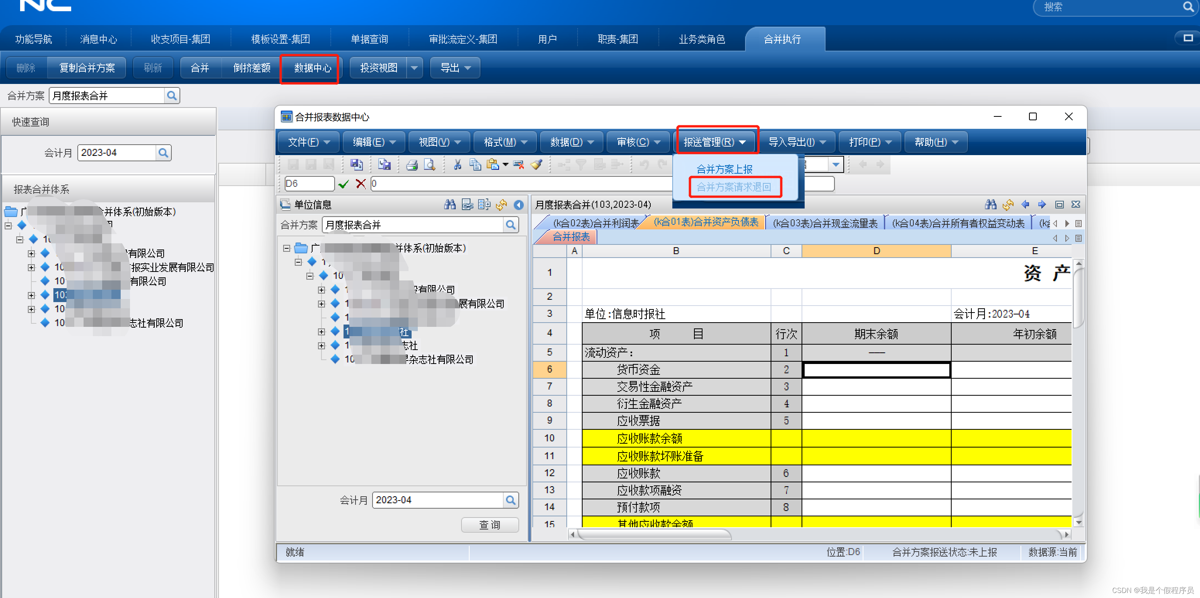The height and width of the screenshot is (598, 1200).
Task: Click the lookup icon beside dialog 会计月 2023-04
Action: [x=511, y=500]
